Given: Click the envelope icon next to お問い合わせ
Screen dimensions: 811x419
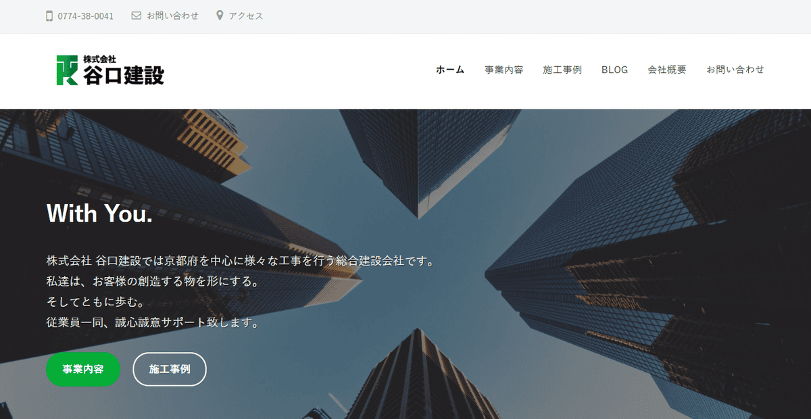Looking at the screenshot, I should (137, 15).
